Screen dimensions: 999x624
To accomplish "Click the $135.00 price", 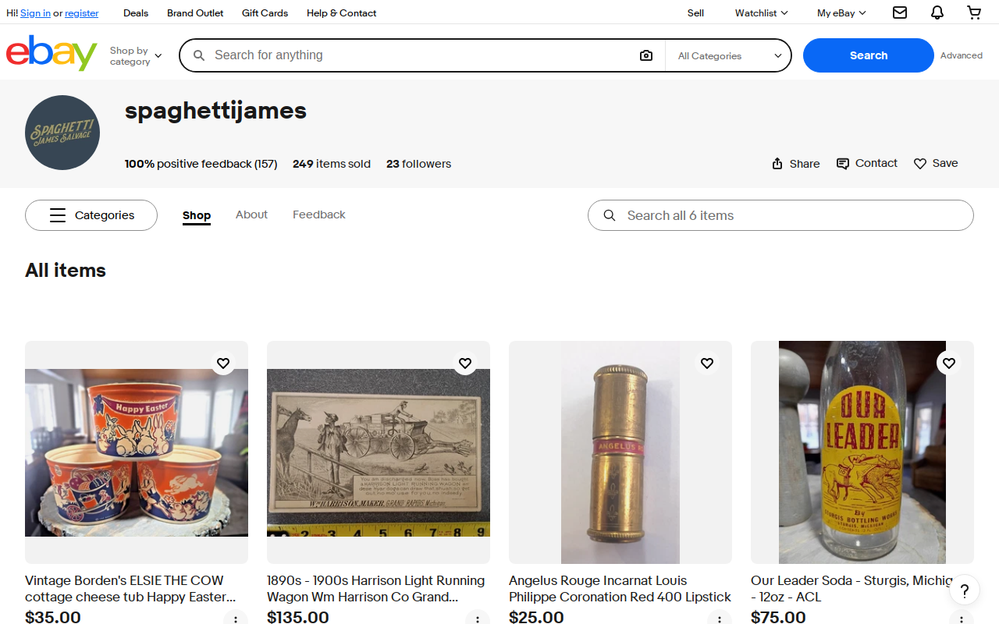I will (x=298, y=617).
